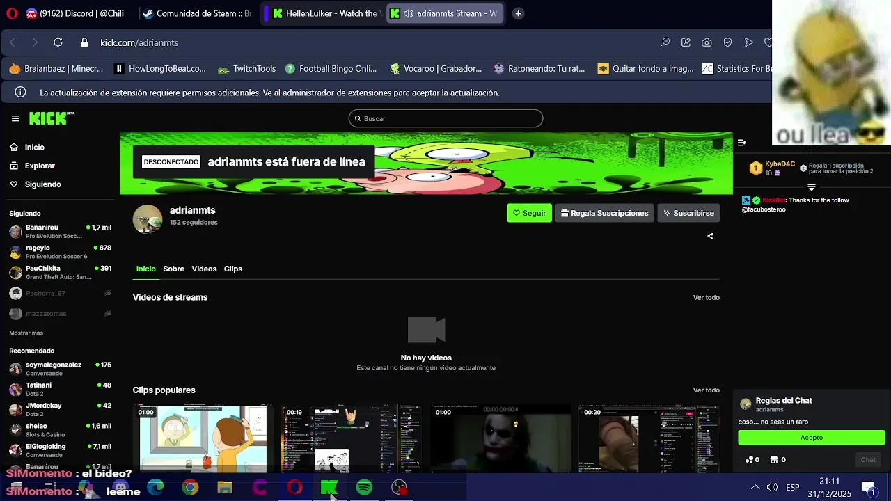Image resolution: width=891 pixels, height=501 pixels.
Task: Open the 01:00 cartoon character clip thumbnail
Action: point(203,438)
